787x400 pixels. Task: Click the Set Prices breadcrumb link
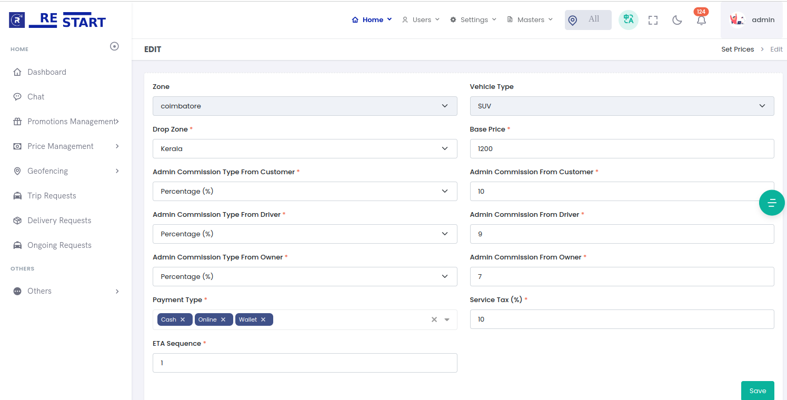pyautogui.click(x=737, y=49)
